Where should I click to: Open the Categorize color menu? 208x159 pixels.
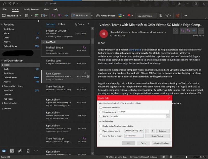click(x=120, y=16)
